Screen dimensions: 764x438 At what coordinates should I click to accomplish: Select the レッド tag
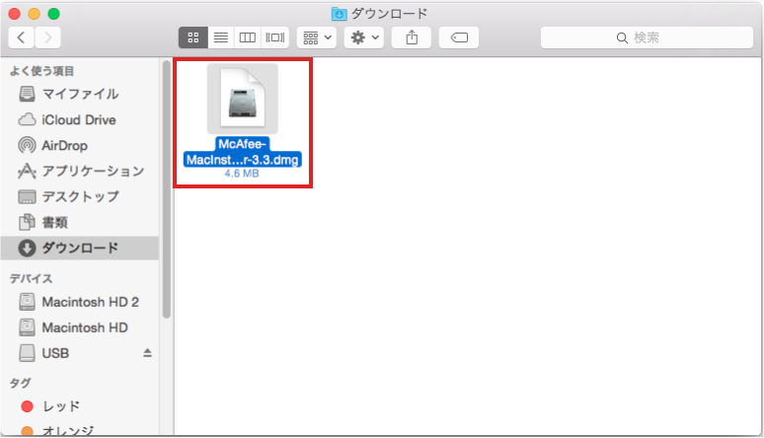79,405
